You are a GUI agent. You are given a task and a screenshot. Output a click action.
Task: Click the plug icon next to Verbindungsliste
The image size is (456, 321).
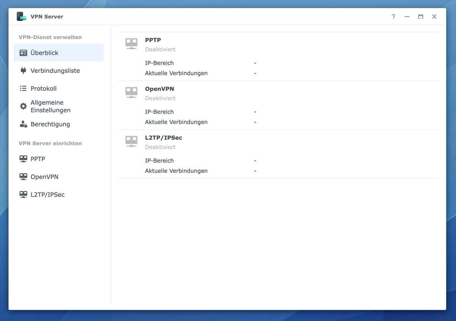tap(23, 71)
